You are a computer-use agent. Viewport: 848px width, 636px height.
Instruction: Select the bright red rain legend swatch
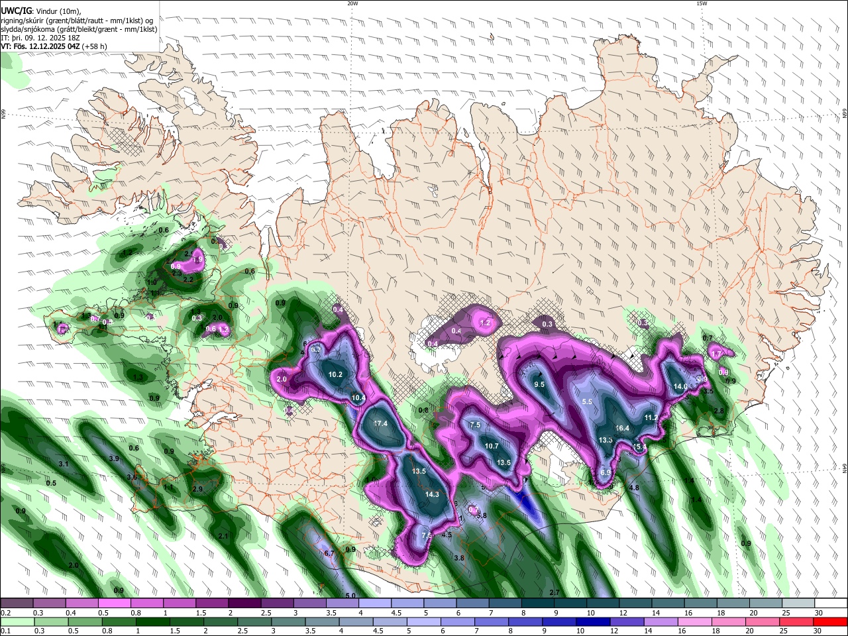[830, 621]
